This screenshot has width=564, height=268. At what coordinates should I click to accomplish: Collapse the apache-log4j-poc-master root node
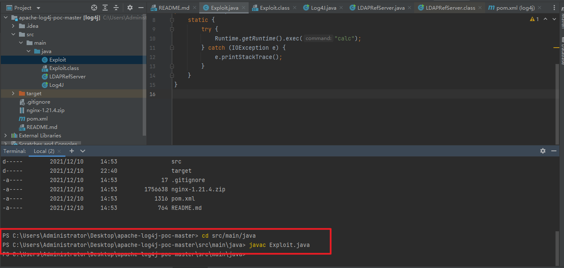coord(5,18)
